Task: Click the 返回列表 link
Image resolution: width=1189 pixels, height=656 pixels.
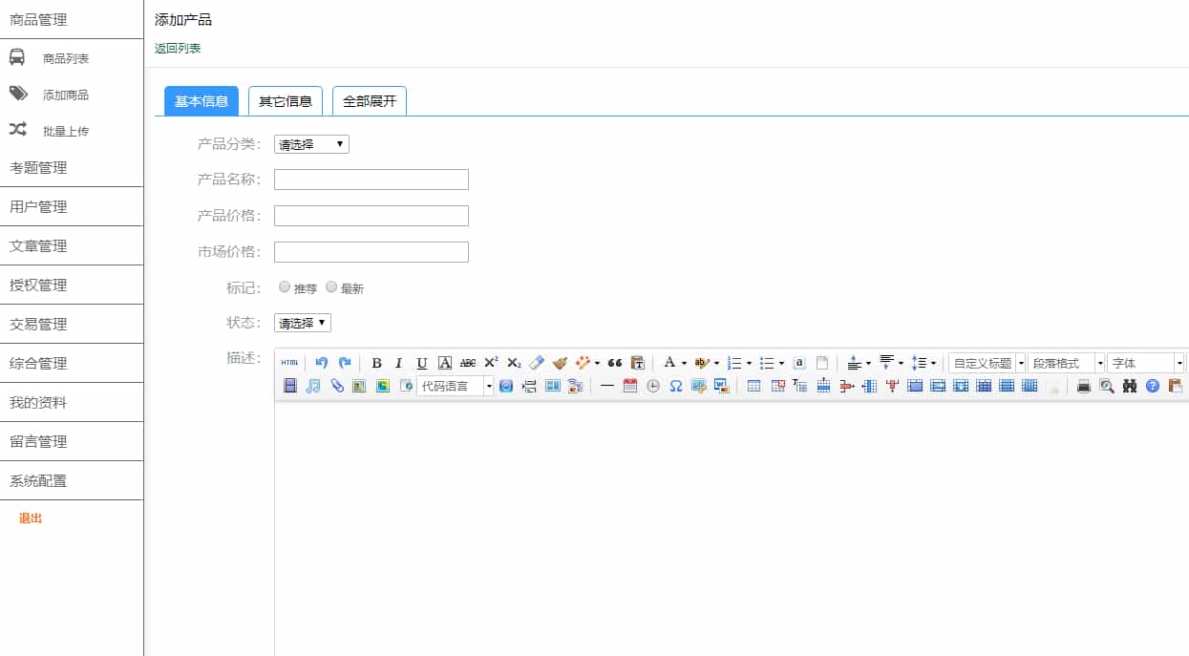Action: tap(178, 49)
